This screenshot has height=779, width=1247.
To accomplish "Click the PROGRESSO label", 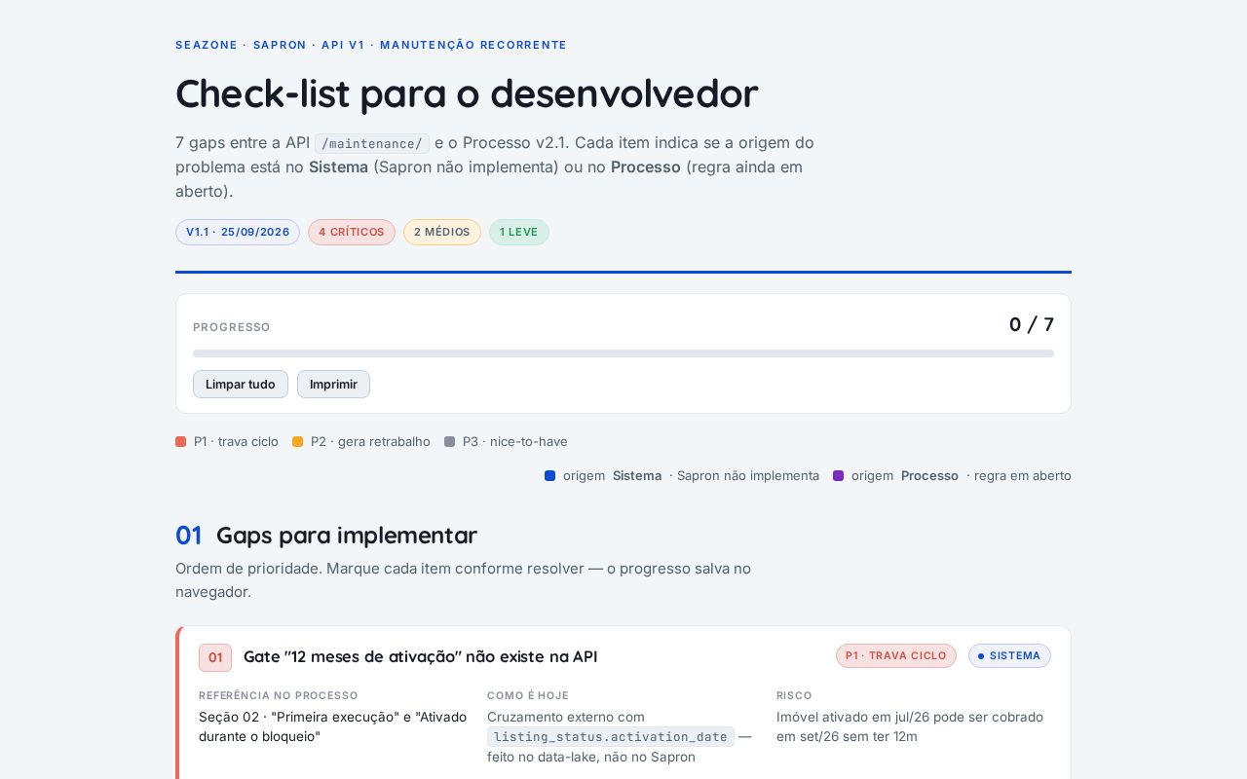I will point(232,327).
